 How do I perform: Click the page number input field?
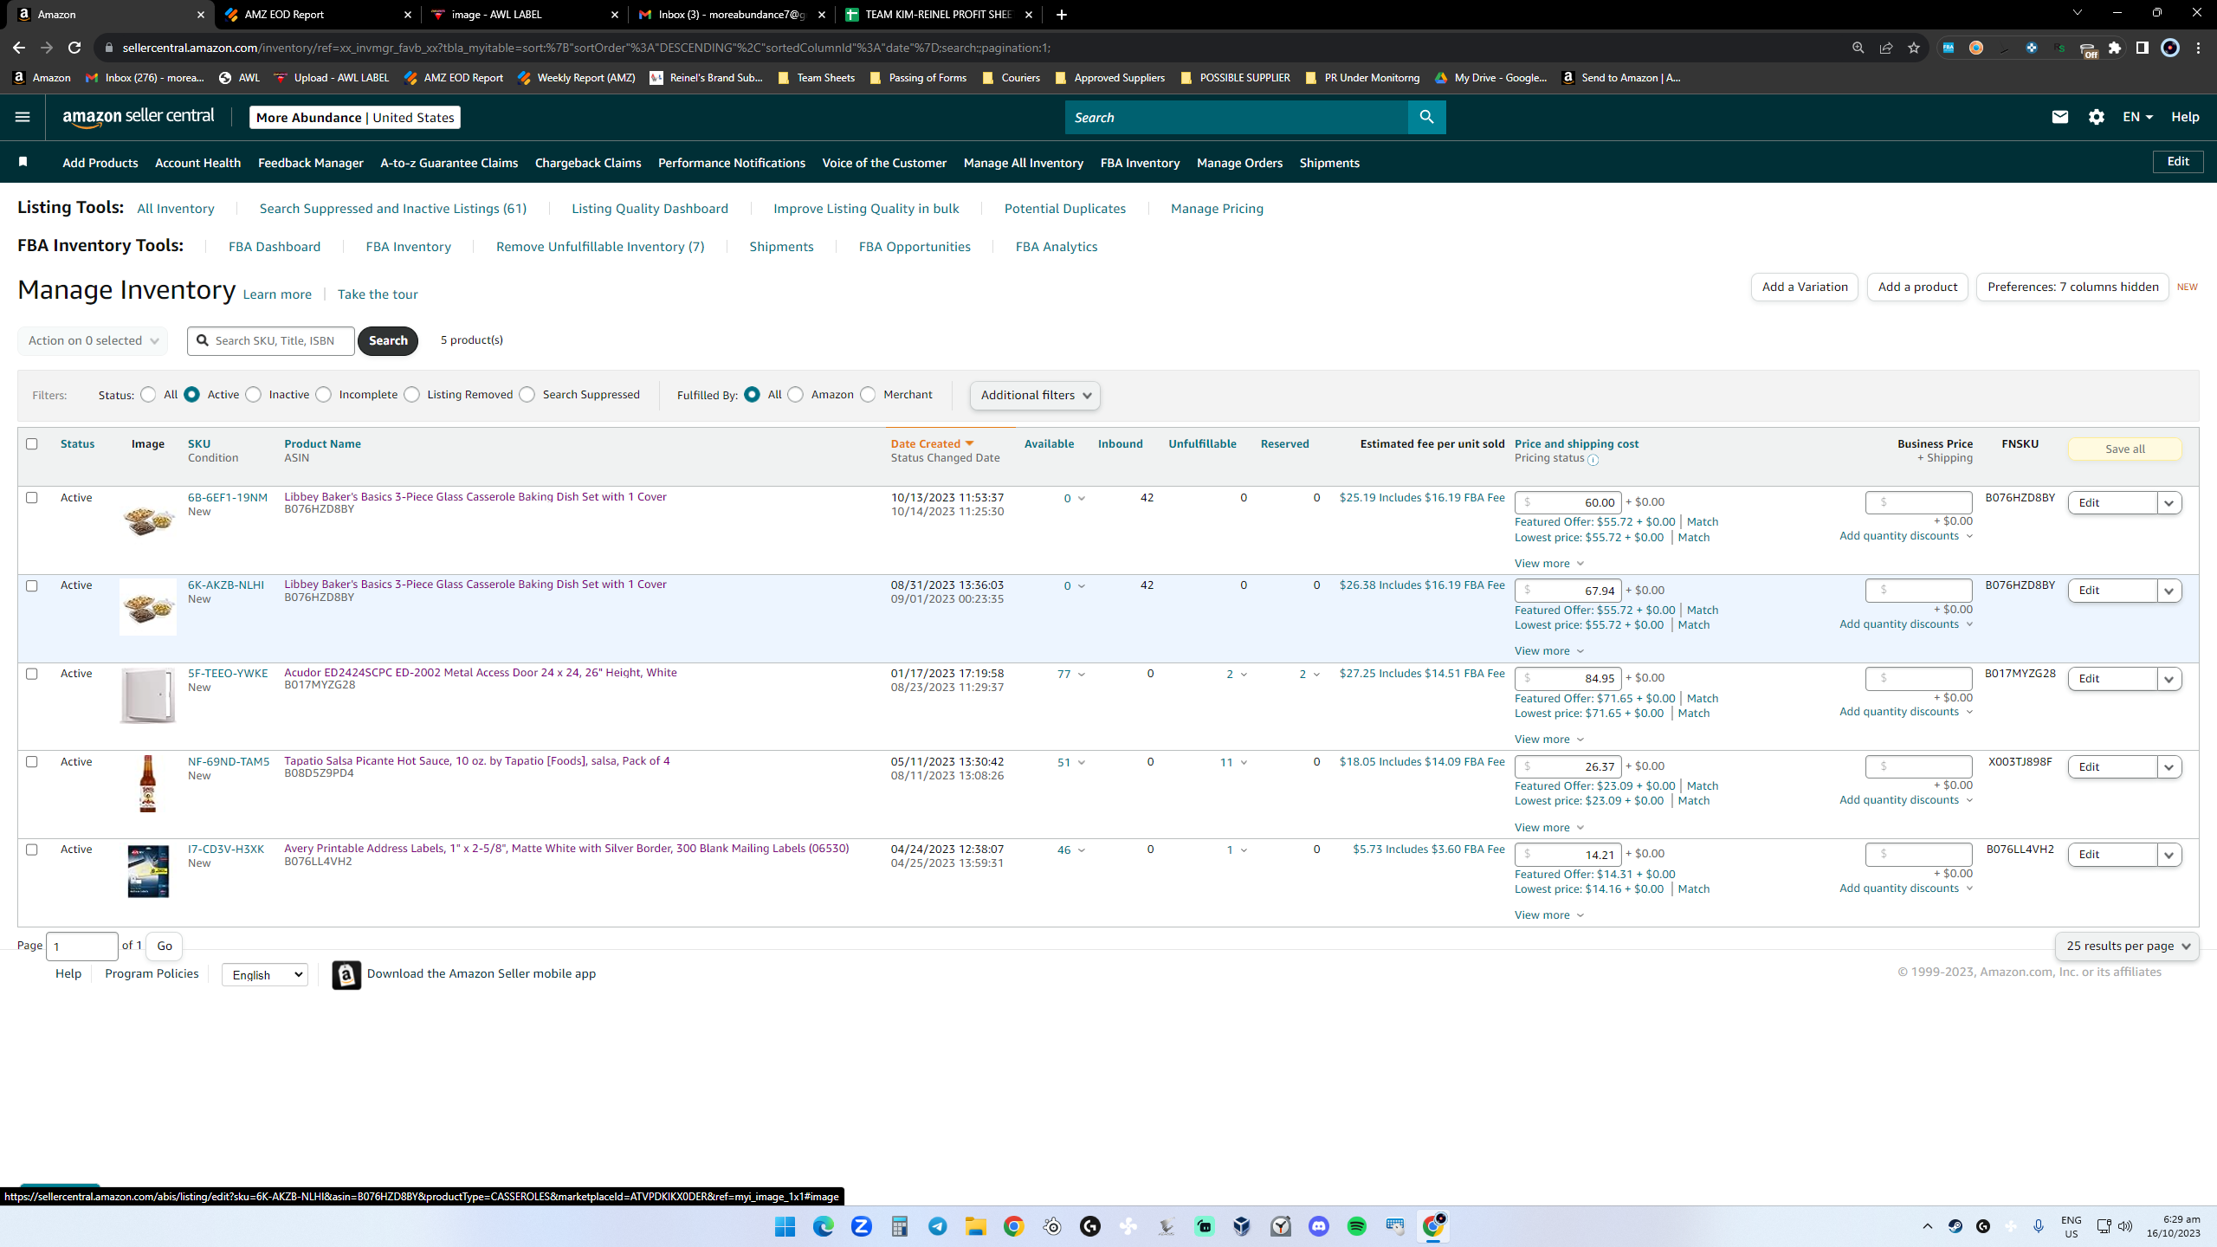coord(82,946)
